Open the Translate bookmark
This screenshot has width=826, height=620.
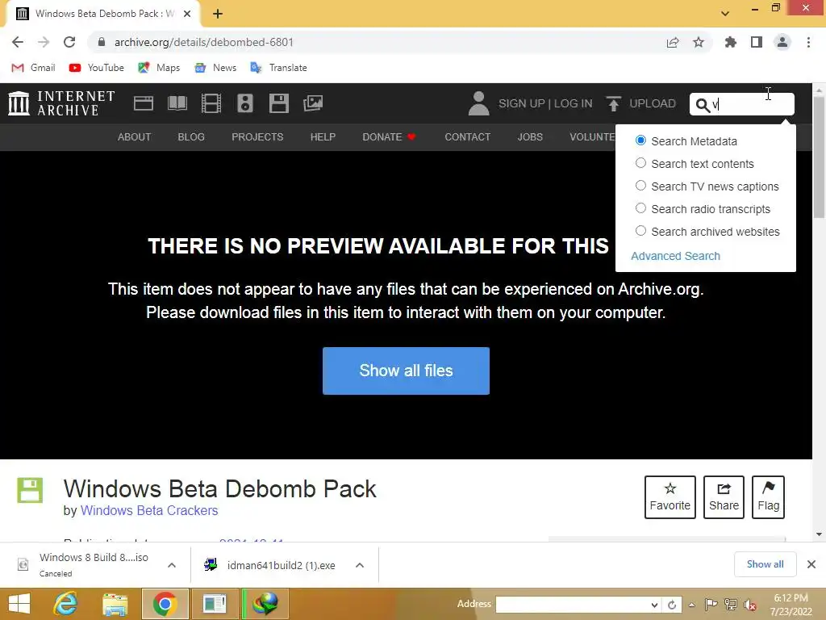coord(278,68)
